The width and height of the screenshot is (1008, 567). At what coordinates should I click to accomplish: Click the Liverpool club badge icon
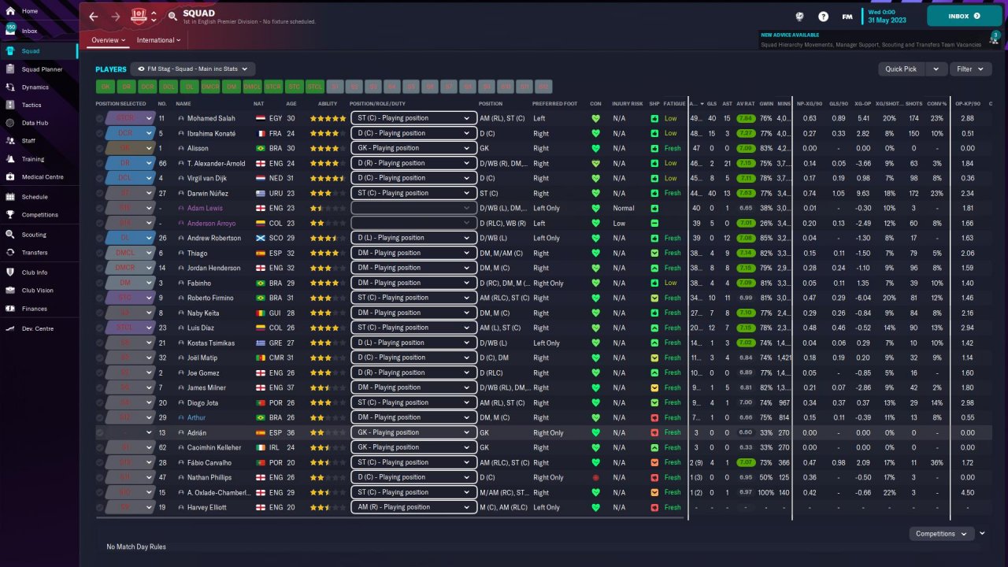coord(139,16)
